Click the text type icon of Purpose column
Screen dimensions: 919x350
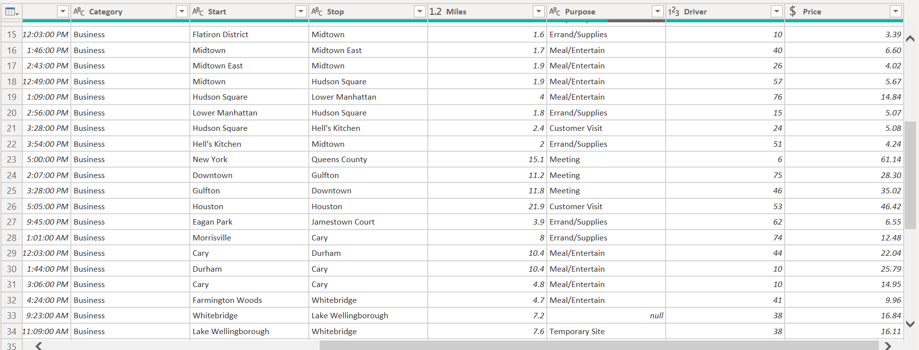point(555,11)
